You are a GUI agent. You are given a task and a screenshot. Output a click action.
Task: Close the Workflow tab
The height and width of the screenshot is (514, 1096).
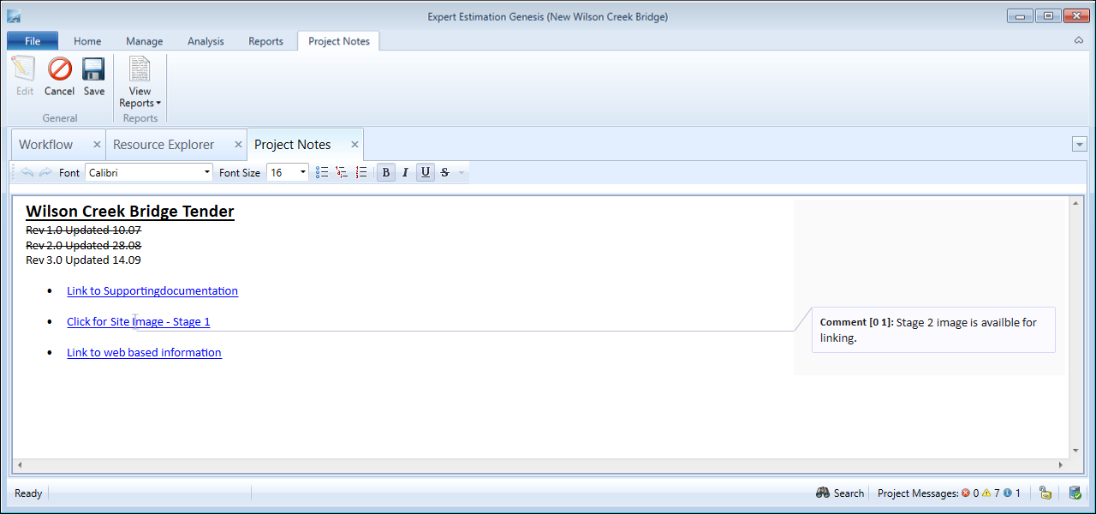[97, 145]
